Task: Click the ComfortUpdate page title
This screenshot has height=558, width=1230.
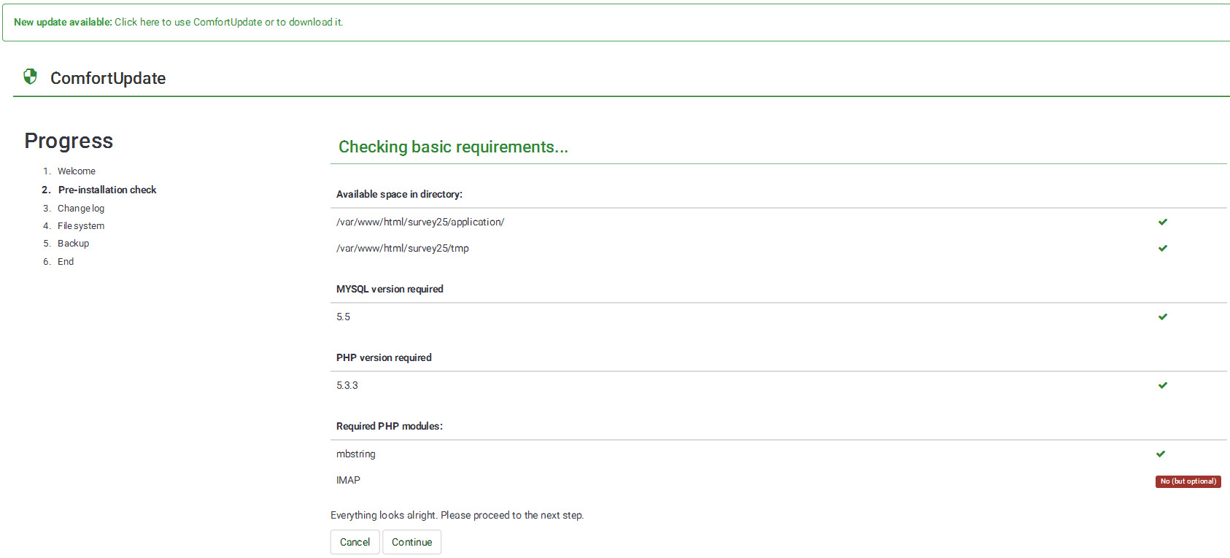Action: click(x=108, y=78)
